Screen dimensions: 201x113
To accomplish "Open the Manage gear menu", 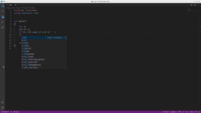I will (x=3, y=108).
